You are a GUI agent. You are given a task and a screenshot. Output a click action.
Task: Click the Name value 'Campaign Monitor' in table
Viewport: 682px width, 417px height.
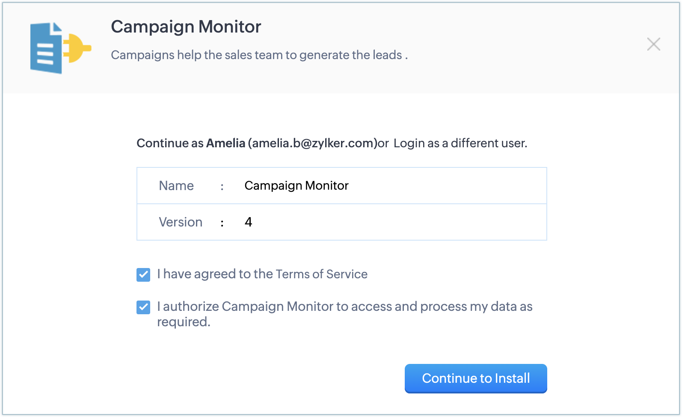pyautogui.click(x=296, y=186)
